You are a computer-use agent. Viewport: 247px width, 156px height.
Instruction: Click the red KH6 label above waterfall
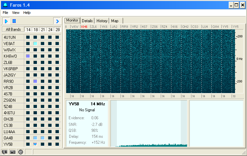pyautogui.click(x=85, y=26)
